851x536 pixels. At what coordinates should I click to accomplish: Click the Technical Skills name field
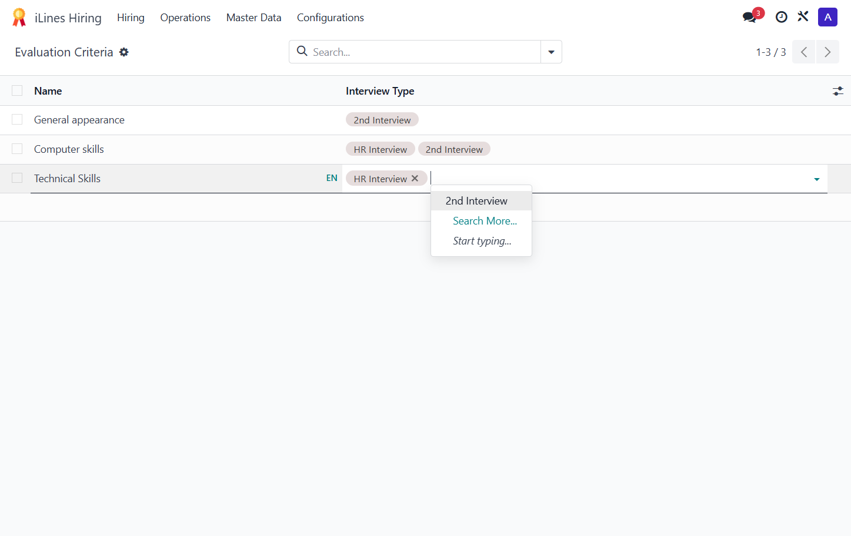coord(178,179)
